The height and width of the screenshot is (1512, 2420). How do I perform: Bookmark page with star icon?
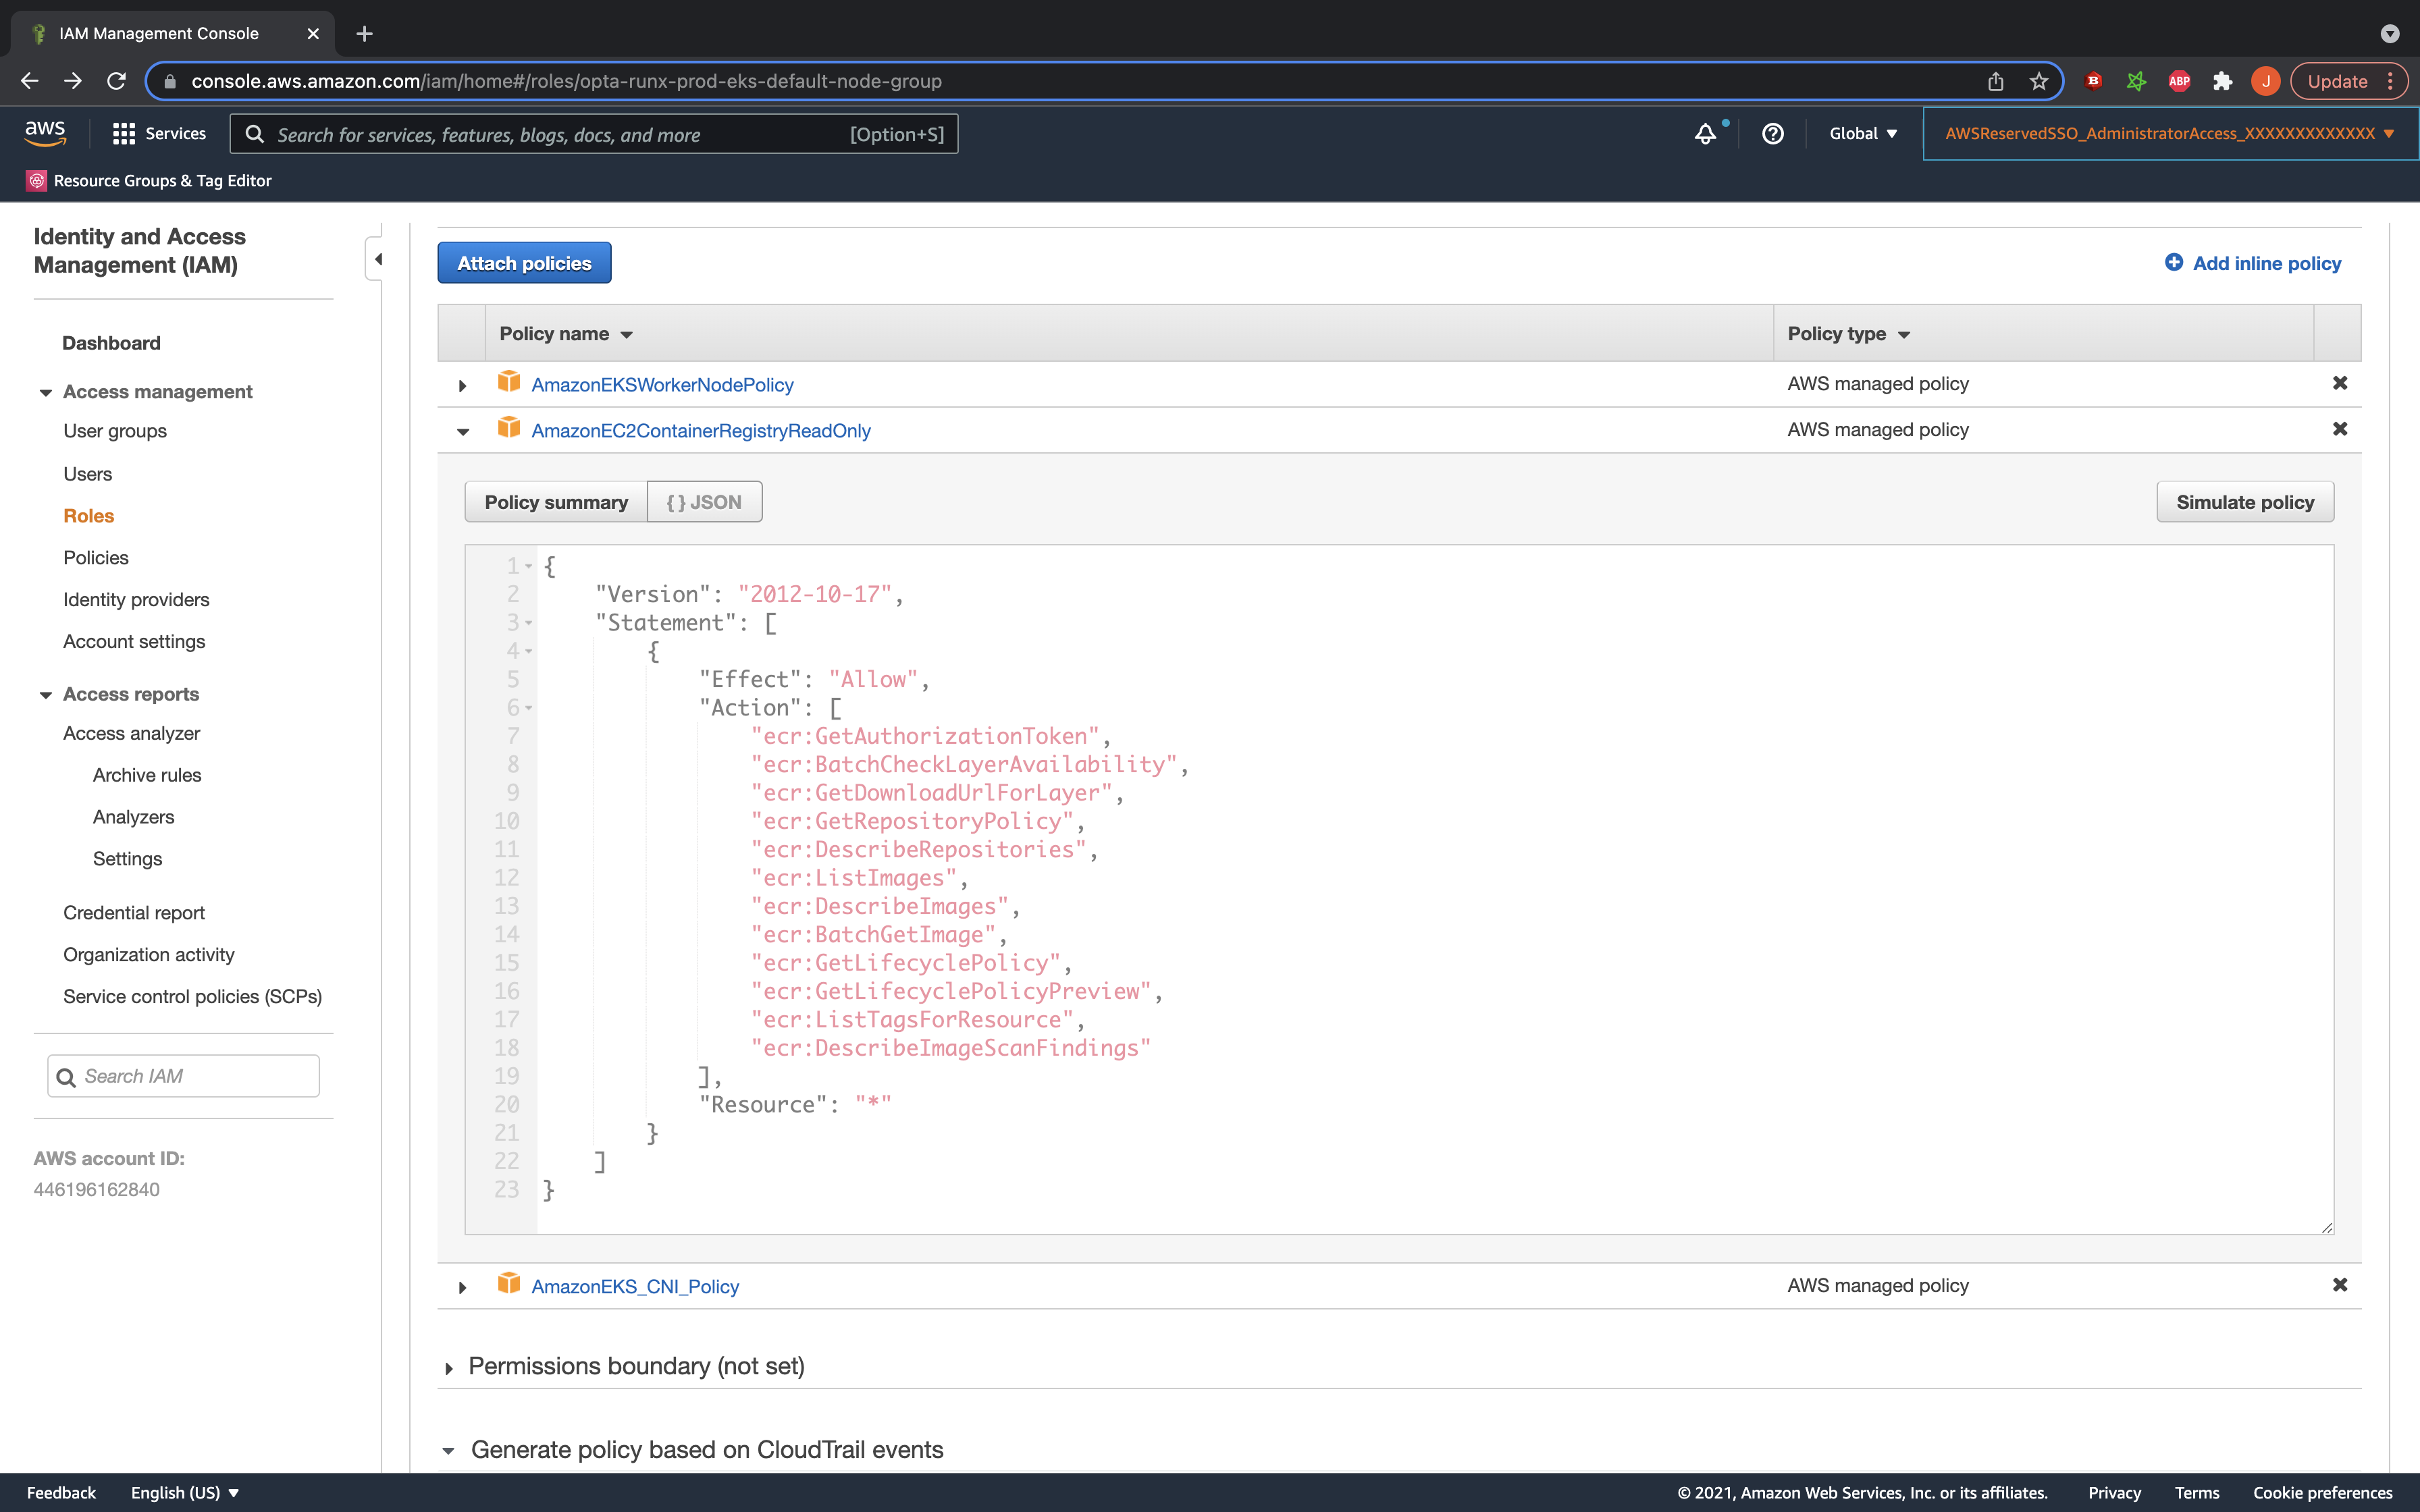tap(2039, 82)
